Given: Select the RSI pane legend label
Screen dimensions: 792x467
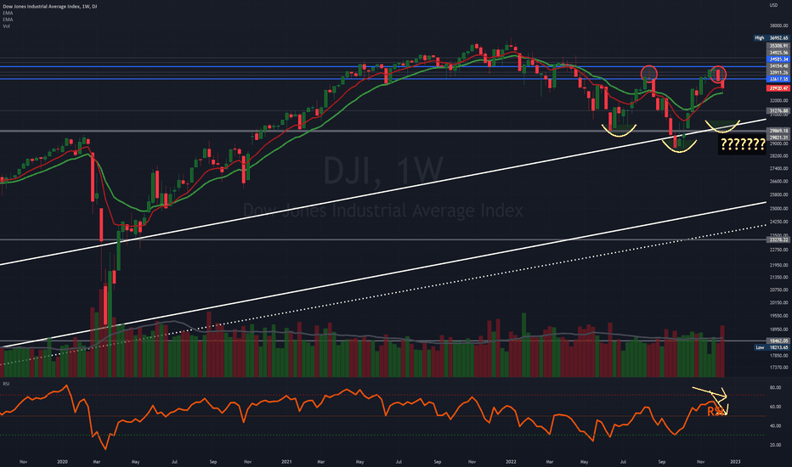Looking at the screenshot, I should pos(6,384).
